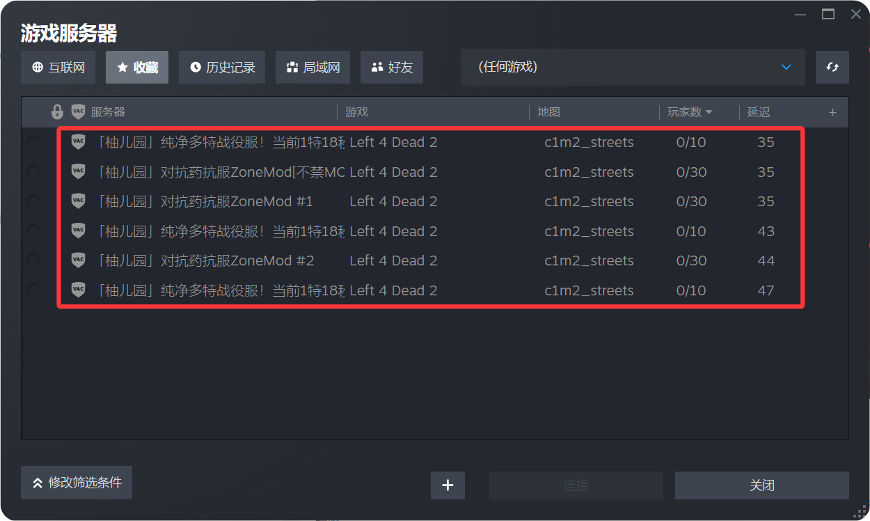Click Left 4 Dead 2 in ZoneMod #1 row
This screenshot has height=521, width=870.
click(x=393, y=201)
